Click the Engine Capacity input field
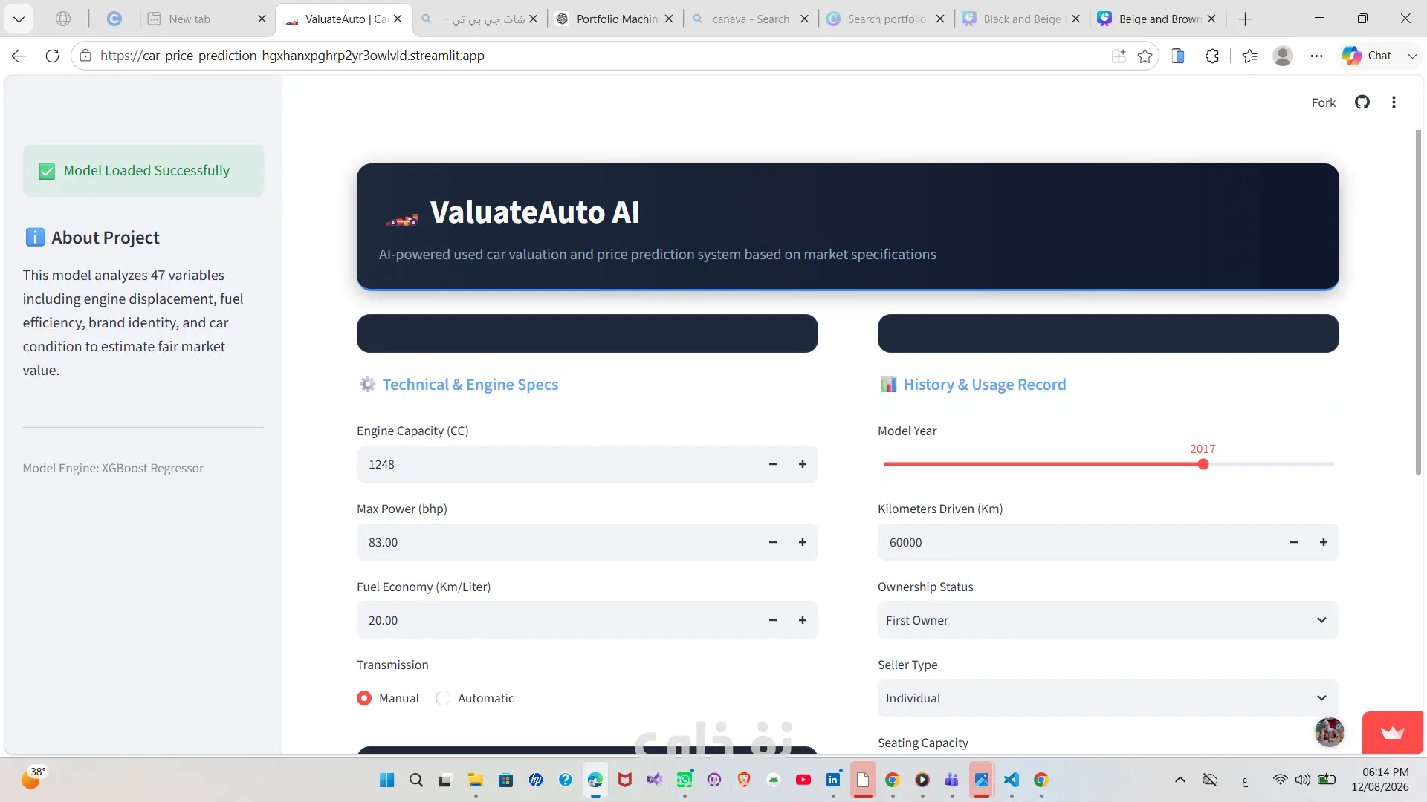Image resolution: width=1427 pixels, height=802 pixels. (x=557, y=464)
